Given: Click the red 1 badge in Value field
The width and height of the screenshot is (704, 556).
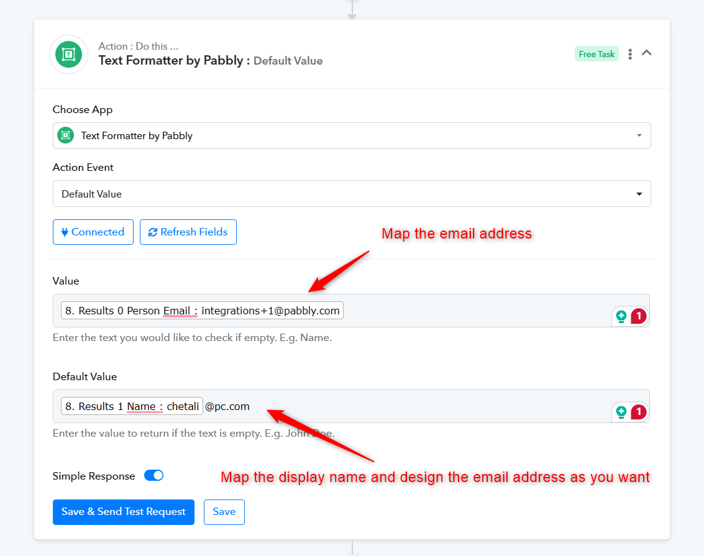Looking at the screenshot, I should point(638,316).
